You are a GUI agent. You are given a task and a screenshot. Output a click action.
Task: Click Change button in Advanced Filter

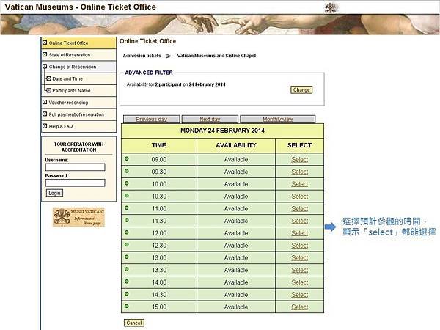(x=301, y=89)
